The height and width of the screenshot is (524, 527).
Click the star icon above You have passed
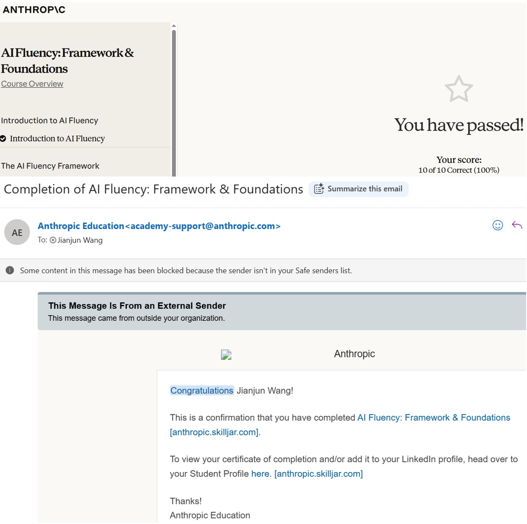(x=459, y=89)
